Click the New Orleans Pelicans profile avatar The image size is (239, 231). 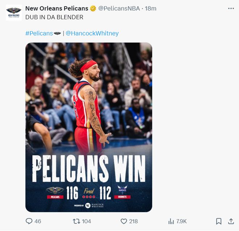pos(14,12)
